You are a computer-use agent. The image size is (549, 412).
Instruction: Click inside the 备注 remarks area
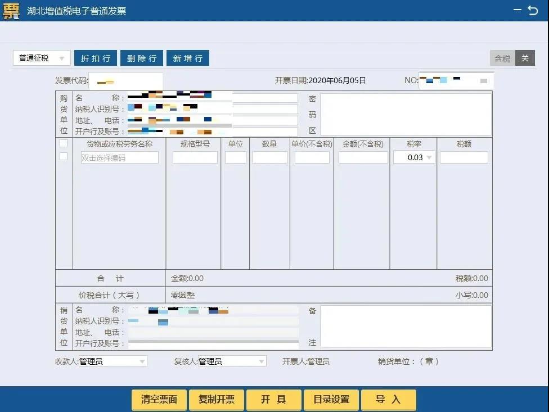(x=406, y=326)
